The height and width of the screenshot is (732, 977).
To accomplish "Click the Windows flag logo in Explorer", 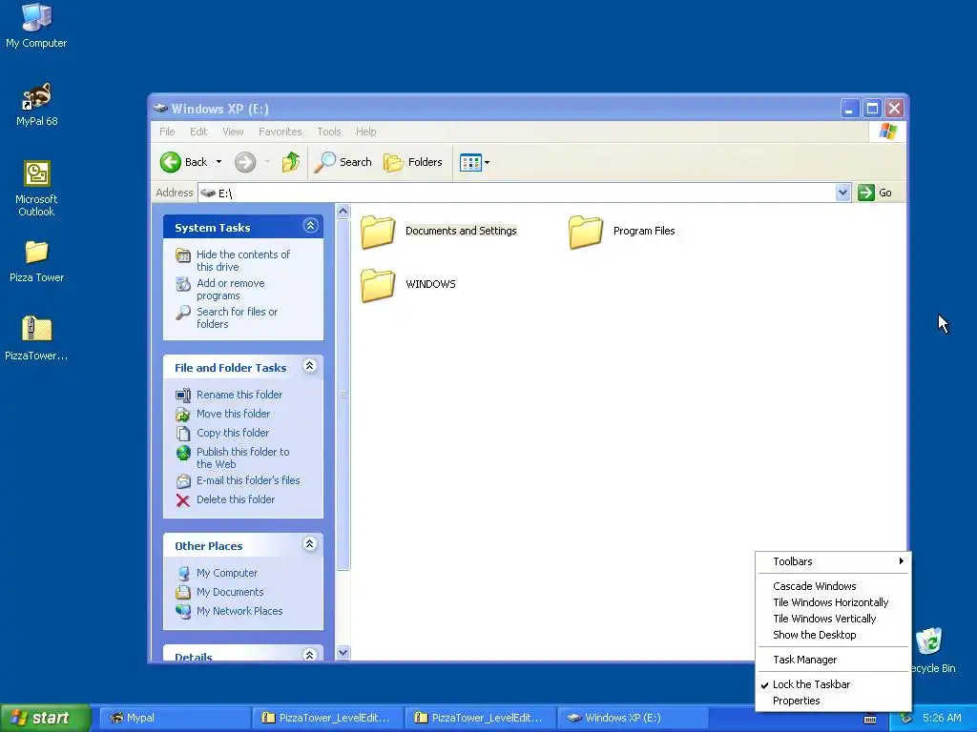I will click(888, 132).
